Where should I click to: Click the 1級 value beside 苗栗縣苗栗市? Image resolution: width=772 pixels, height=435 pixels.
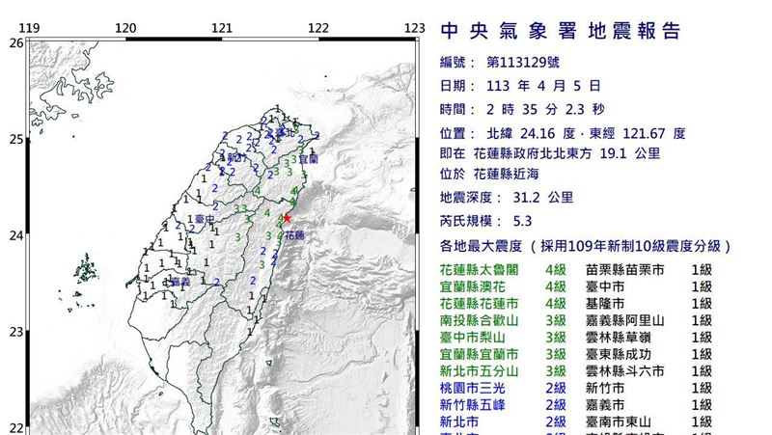point(702,270)
